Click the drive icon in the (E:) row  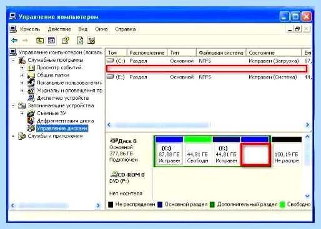[x=111, y=77]
